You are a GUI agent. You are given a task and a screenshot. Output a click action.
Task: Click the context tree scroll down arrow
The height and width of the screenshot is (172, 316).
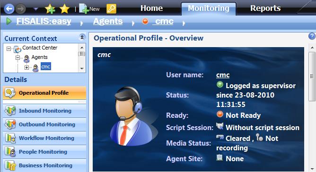[82, 69]
